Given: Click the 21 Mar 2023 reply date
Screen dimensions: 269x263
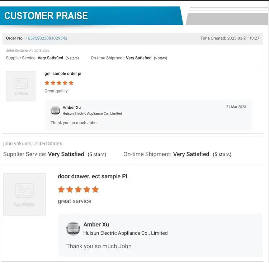Looking at the screenshot, I should [x=236, y=107].
